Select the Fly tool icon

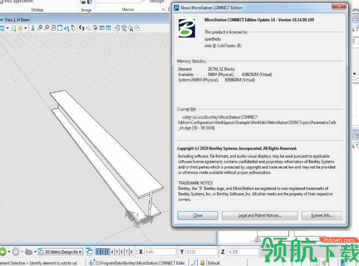click(88, 28)
